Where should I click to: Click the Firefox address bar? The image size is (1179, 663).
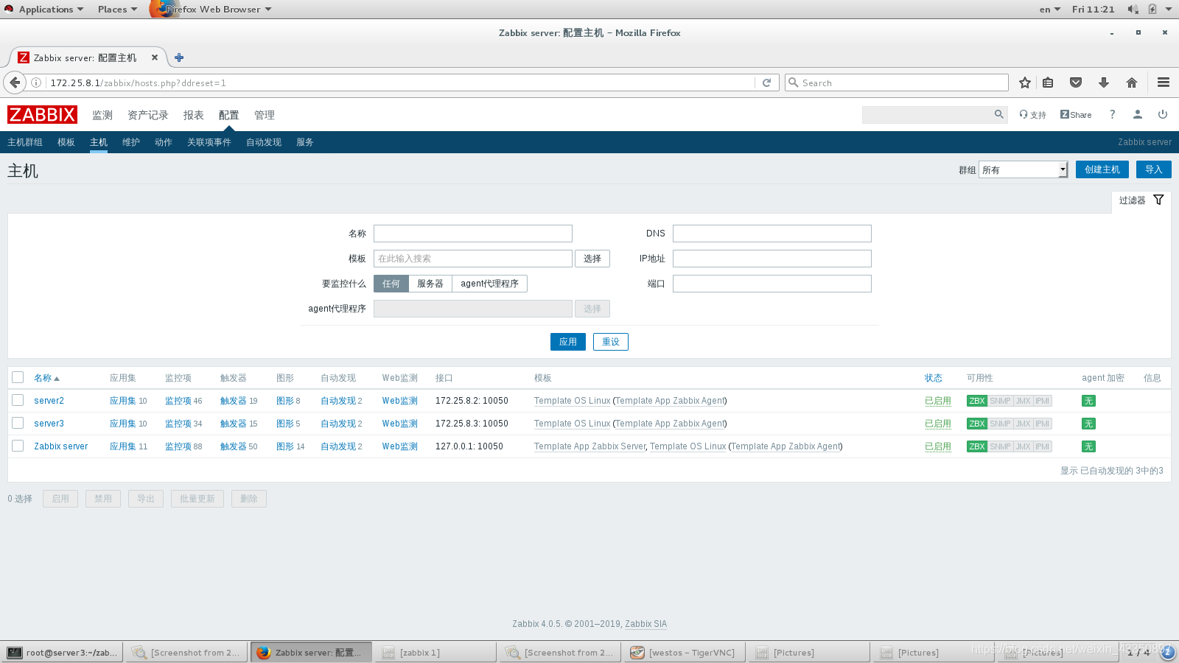pos(402,83)
